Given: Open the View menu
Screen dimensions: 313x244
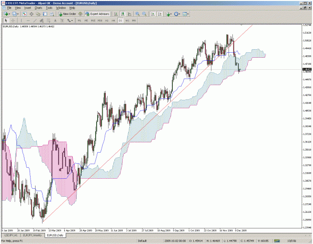Looking at the screenshot, I should pyautogui.click(x=18, y=8).
